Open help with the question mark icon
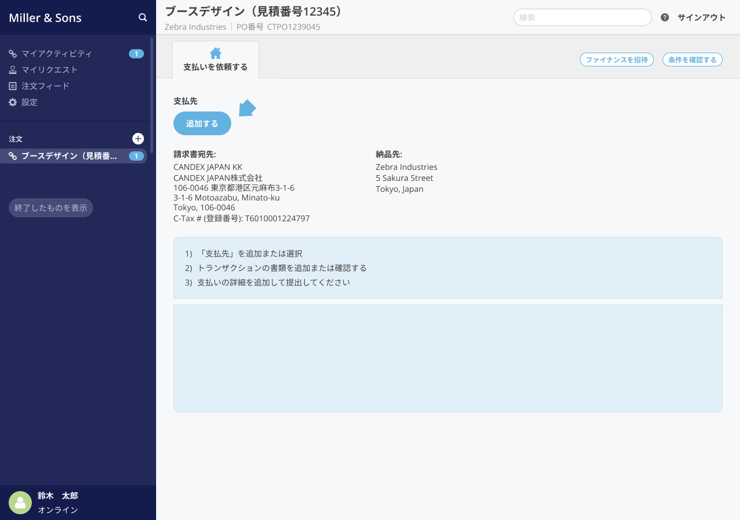 [664, 17]
